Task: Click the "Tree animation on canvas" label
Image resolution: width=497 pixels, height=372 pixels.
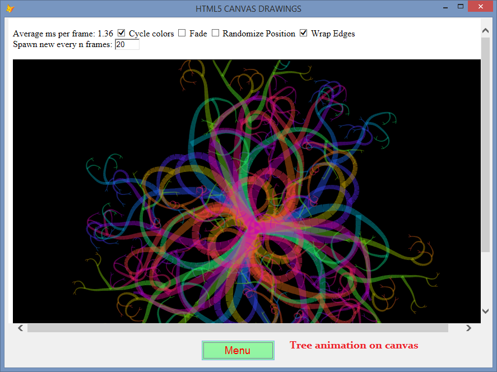Action: tap(354, 345)
